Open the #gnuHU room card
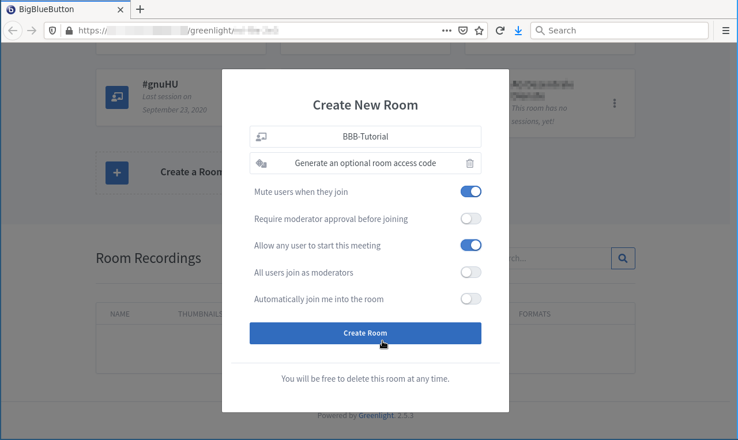The width and height of the screenshot is (738, 440). tap(159, 97)
